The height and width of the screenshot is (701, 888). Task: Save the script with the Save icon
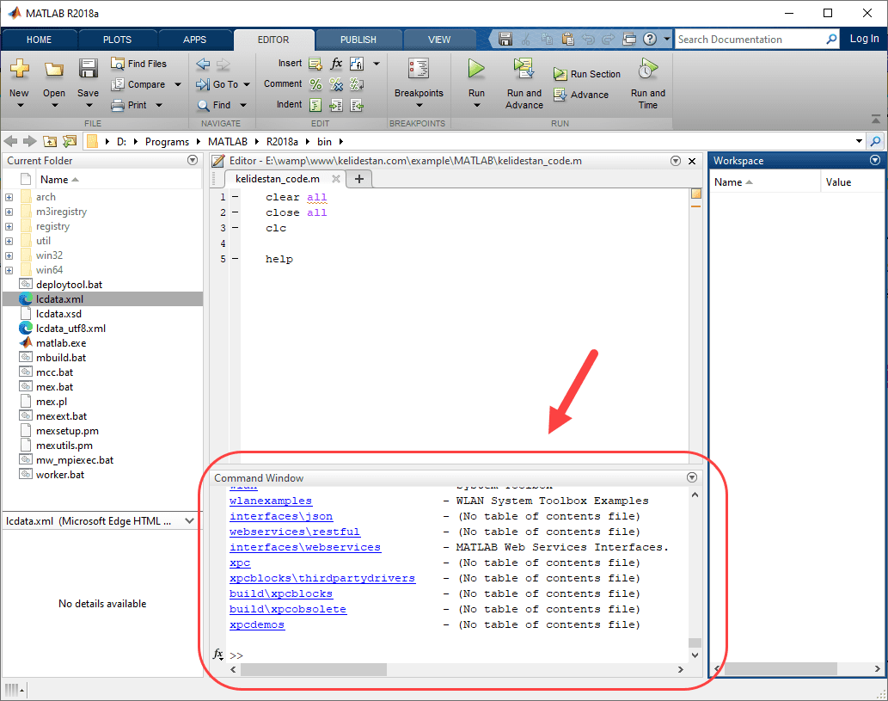pos(88,69)
